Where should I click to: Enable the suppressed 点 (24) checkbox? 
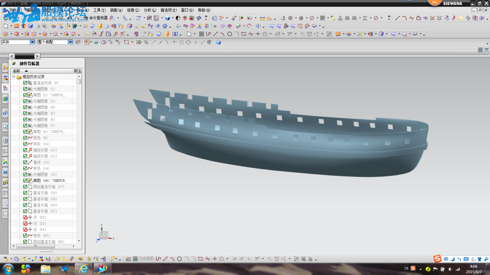25,230
